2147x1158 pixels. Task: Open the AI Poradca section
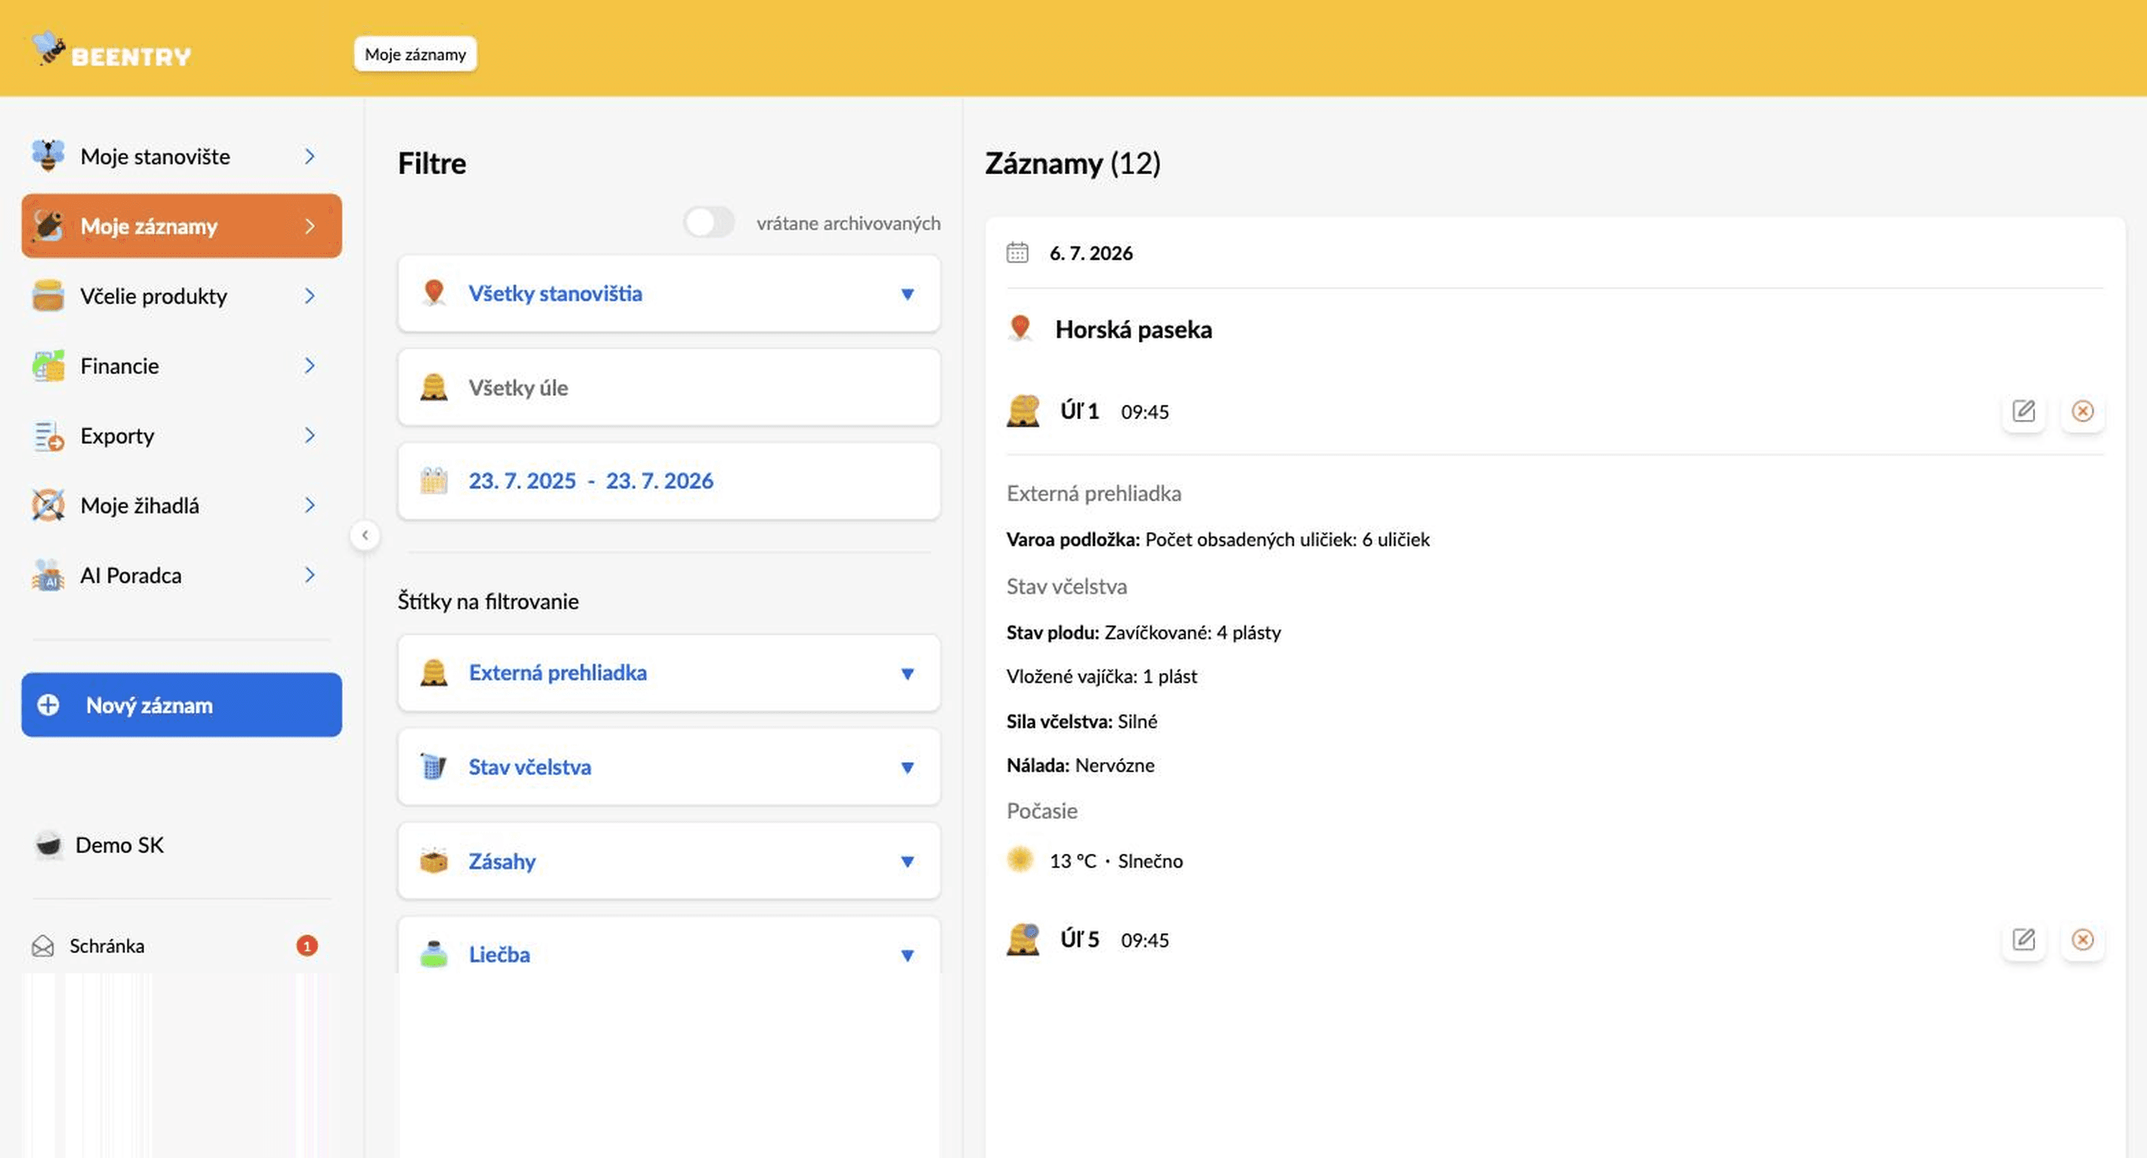182,575
